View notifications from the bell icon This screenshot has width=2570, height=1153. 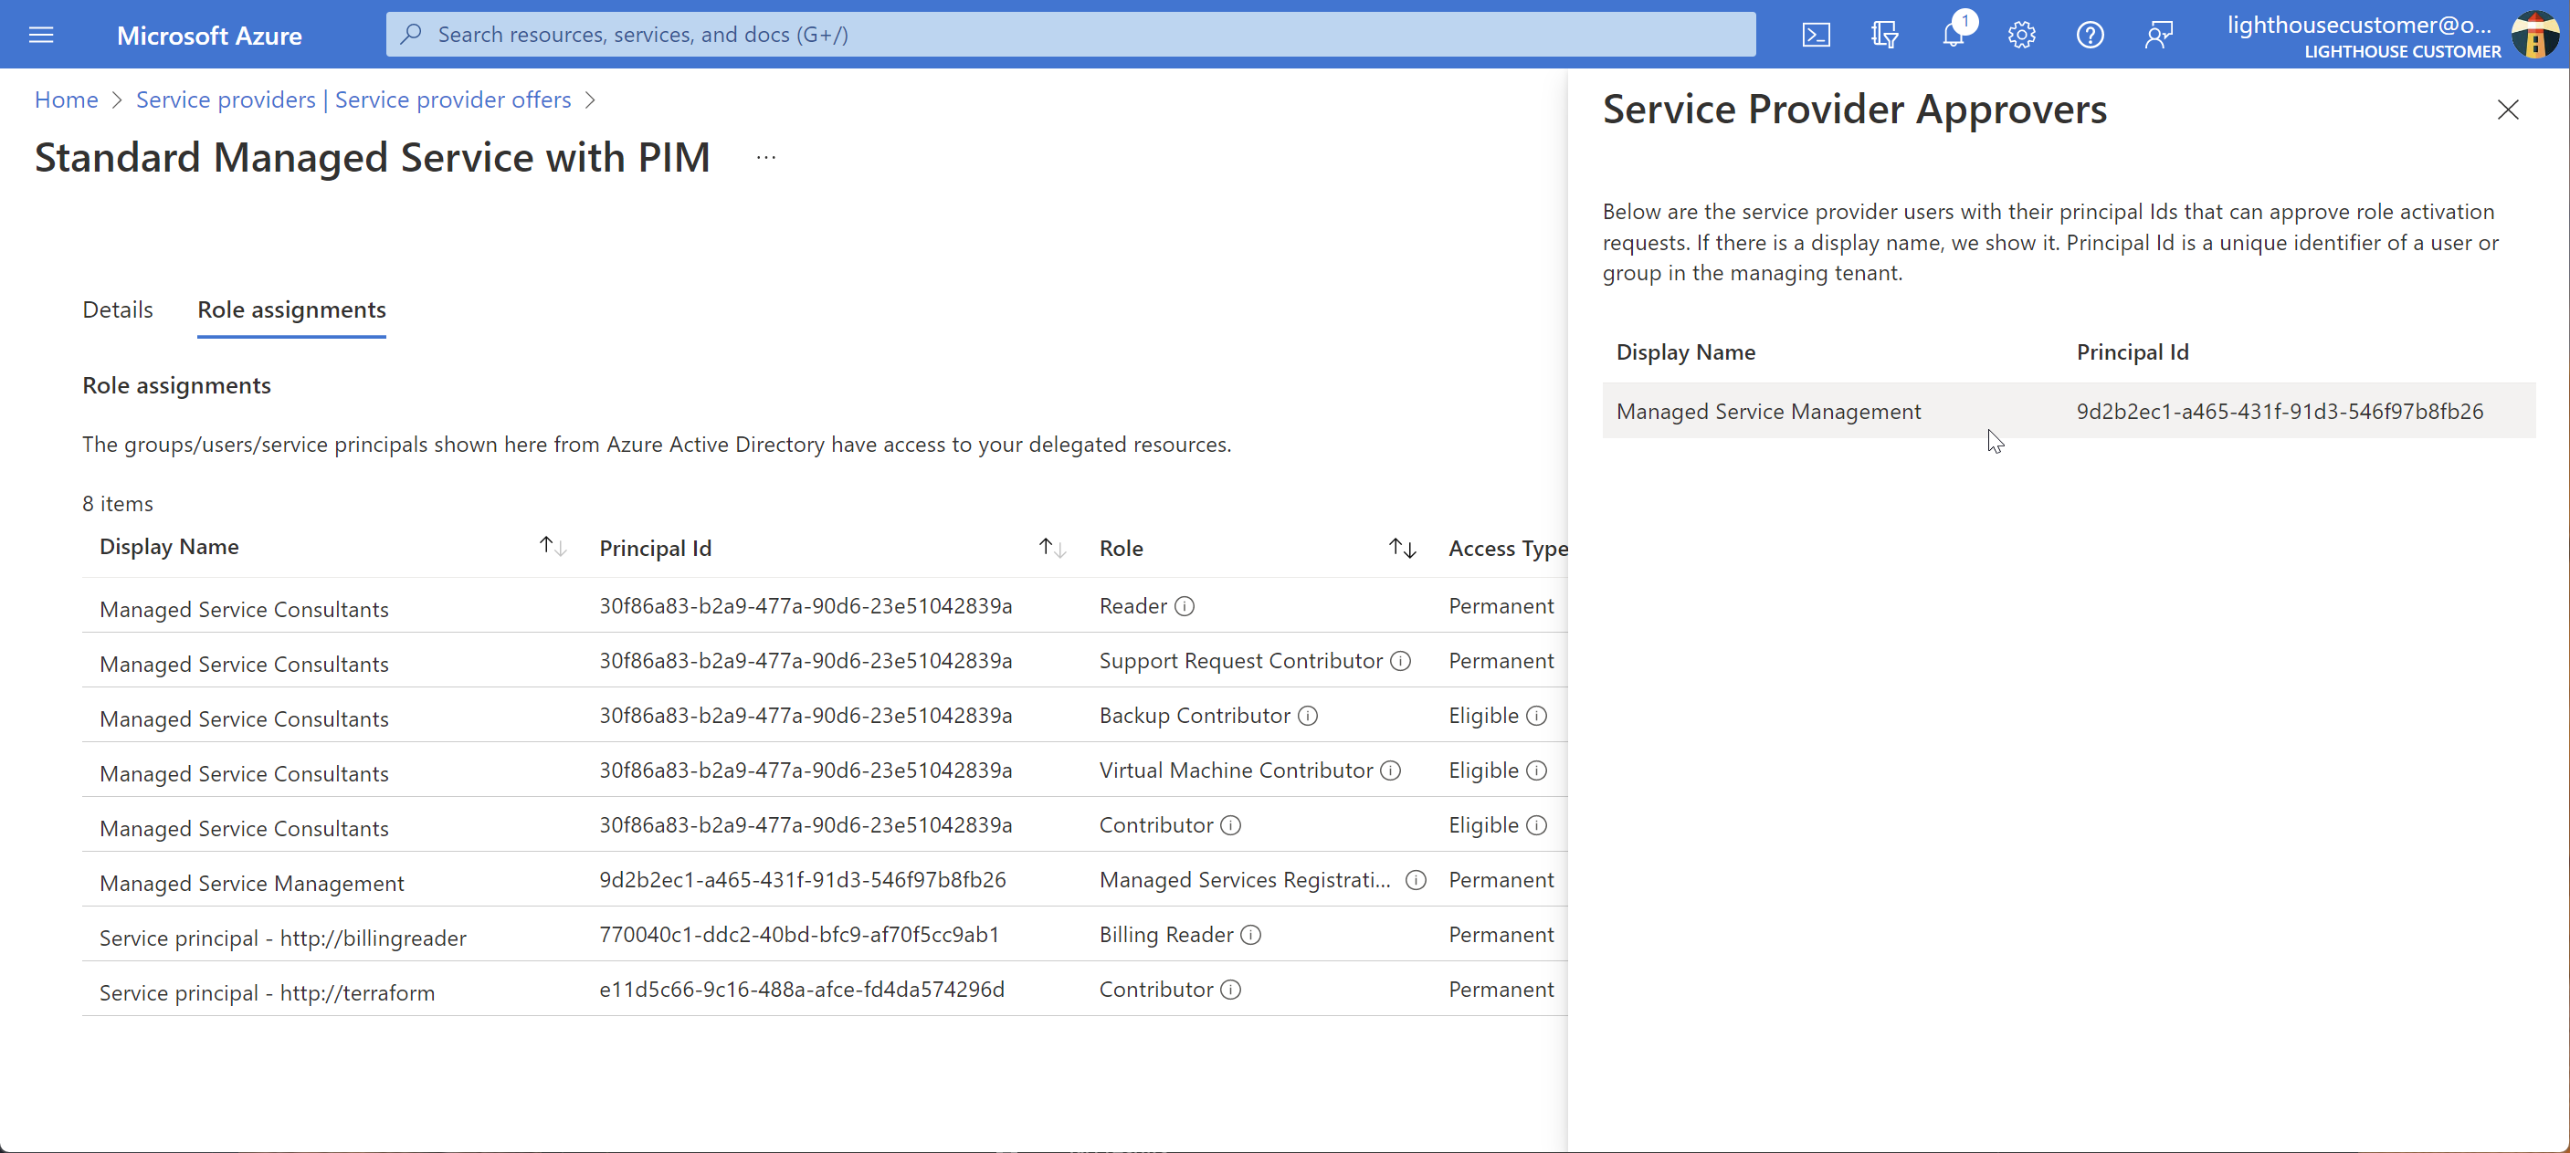[x=1954, y=34]
